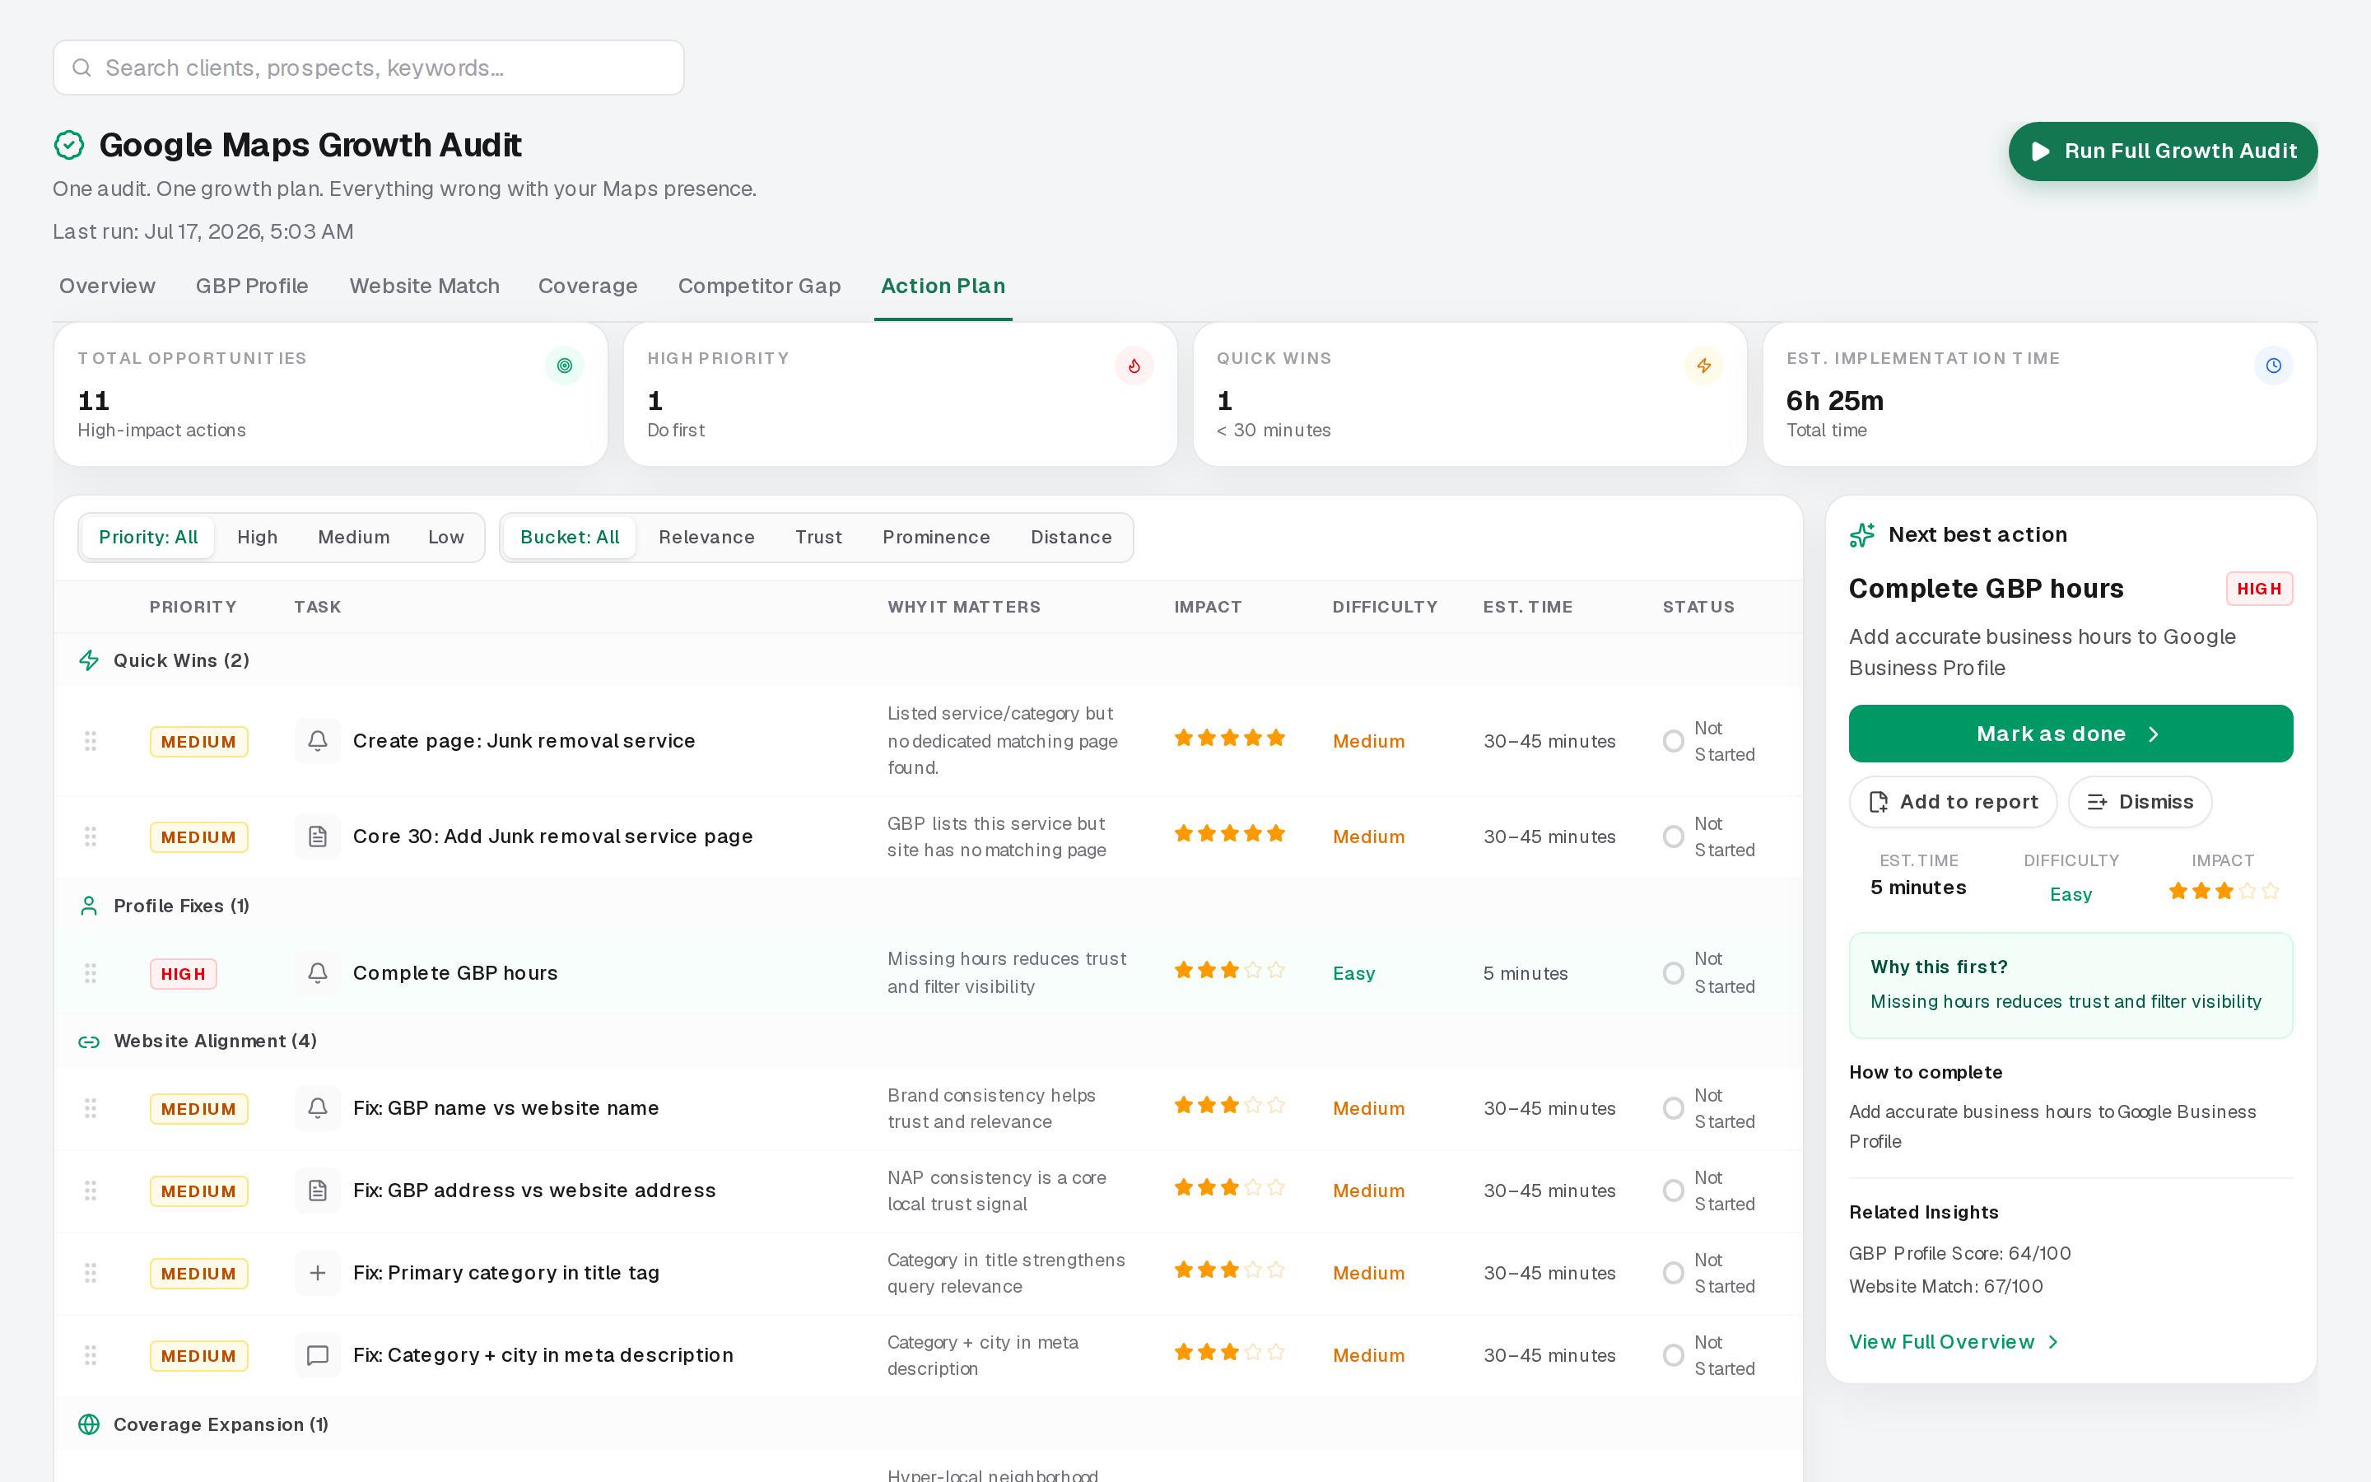Select the Medium priority filter
Screen dimensions: 2371x1482
[354, 537]
